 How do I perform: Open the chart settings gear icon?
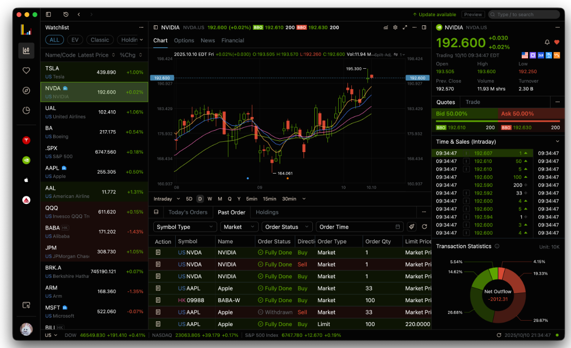[x=395, y=28]
